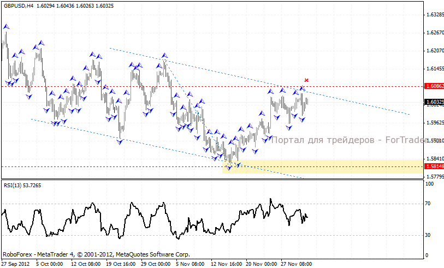444x268 pixels.
Task: Click the red 1.60862 price tag
Action: [x=433, y=86]
